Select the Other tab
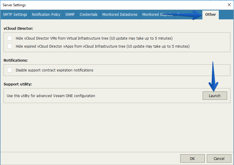Screen dimensions: 234x165 (x=210, y=15)
